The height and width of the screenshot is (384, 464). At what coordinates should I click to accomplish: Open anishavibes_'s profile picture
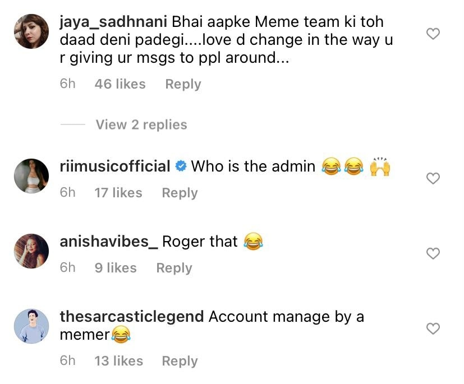click(31, 251)
